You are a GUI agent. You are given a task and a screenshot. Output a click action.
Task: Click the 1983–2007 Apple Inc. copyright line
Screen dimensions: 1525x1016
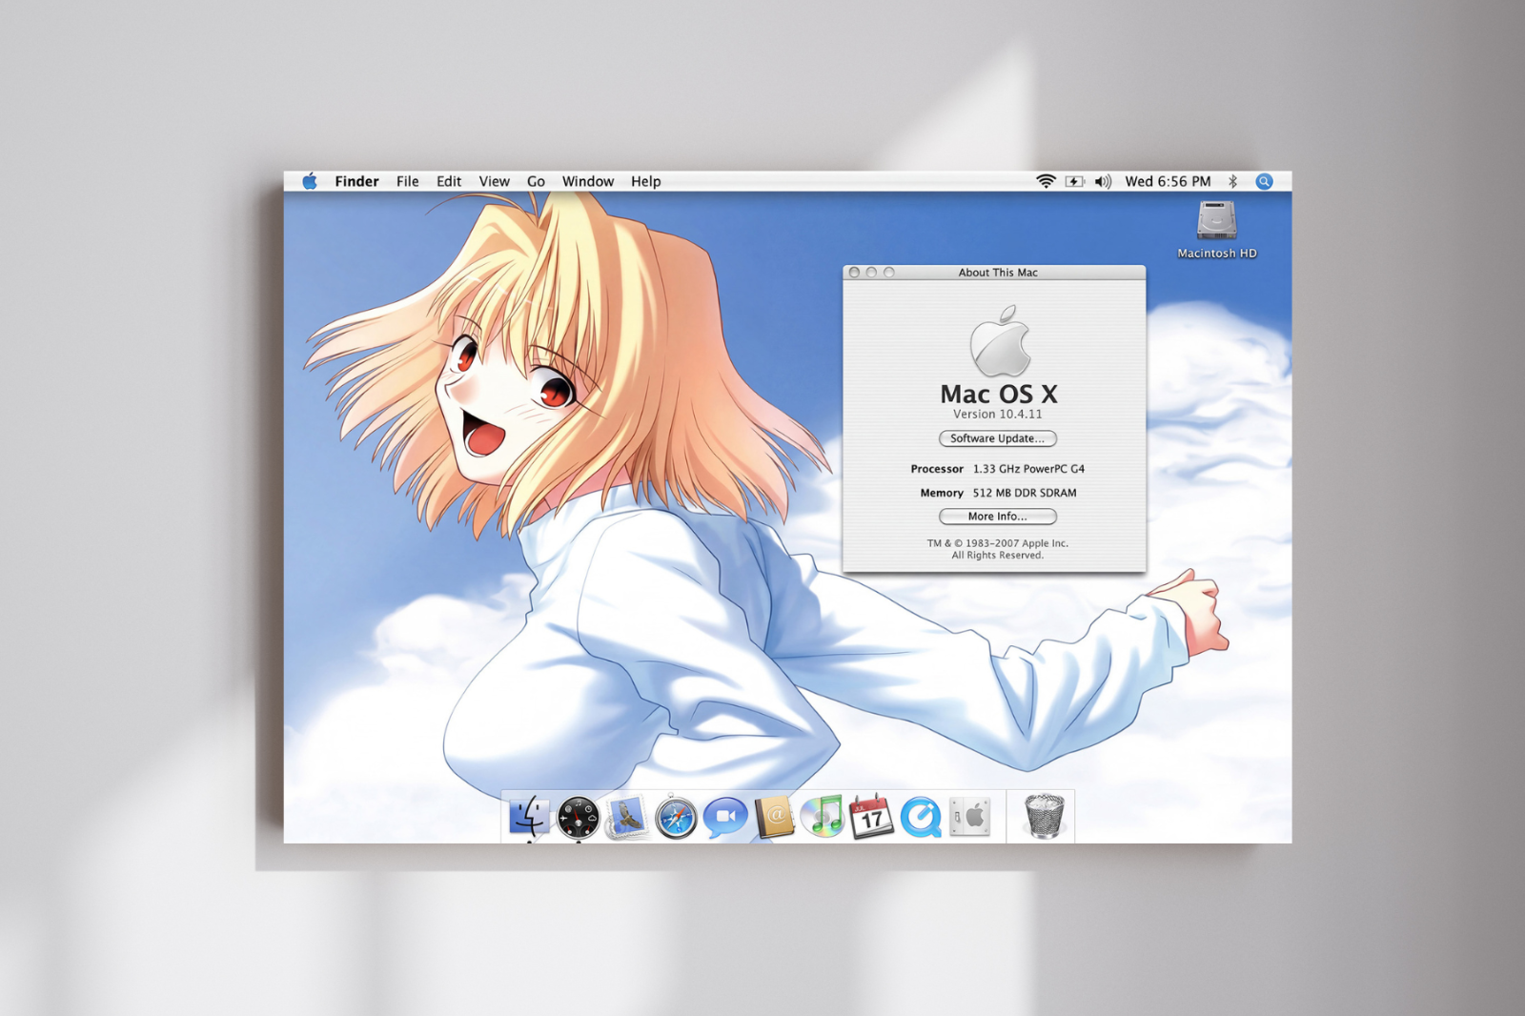tap(998, 543)
